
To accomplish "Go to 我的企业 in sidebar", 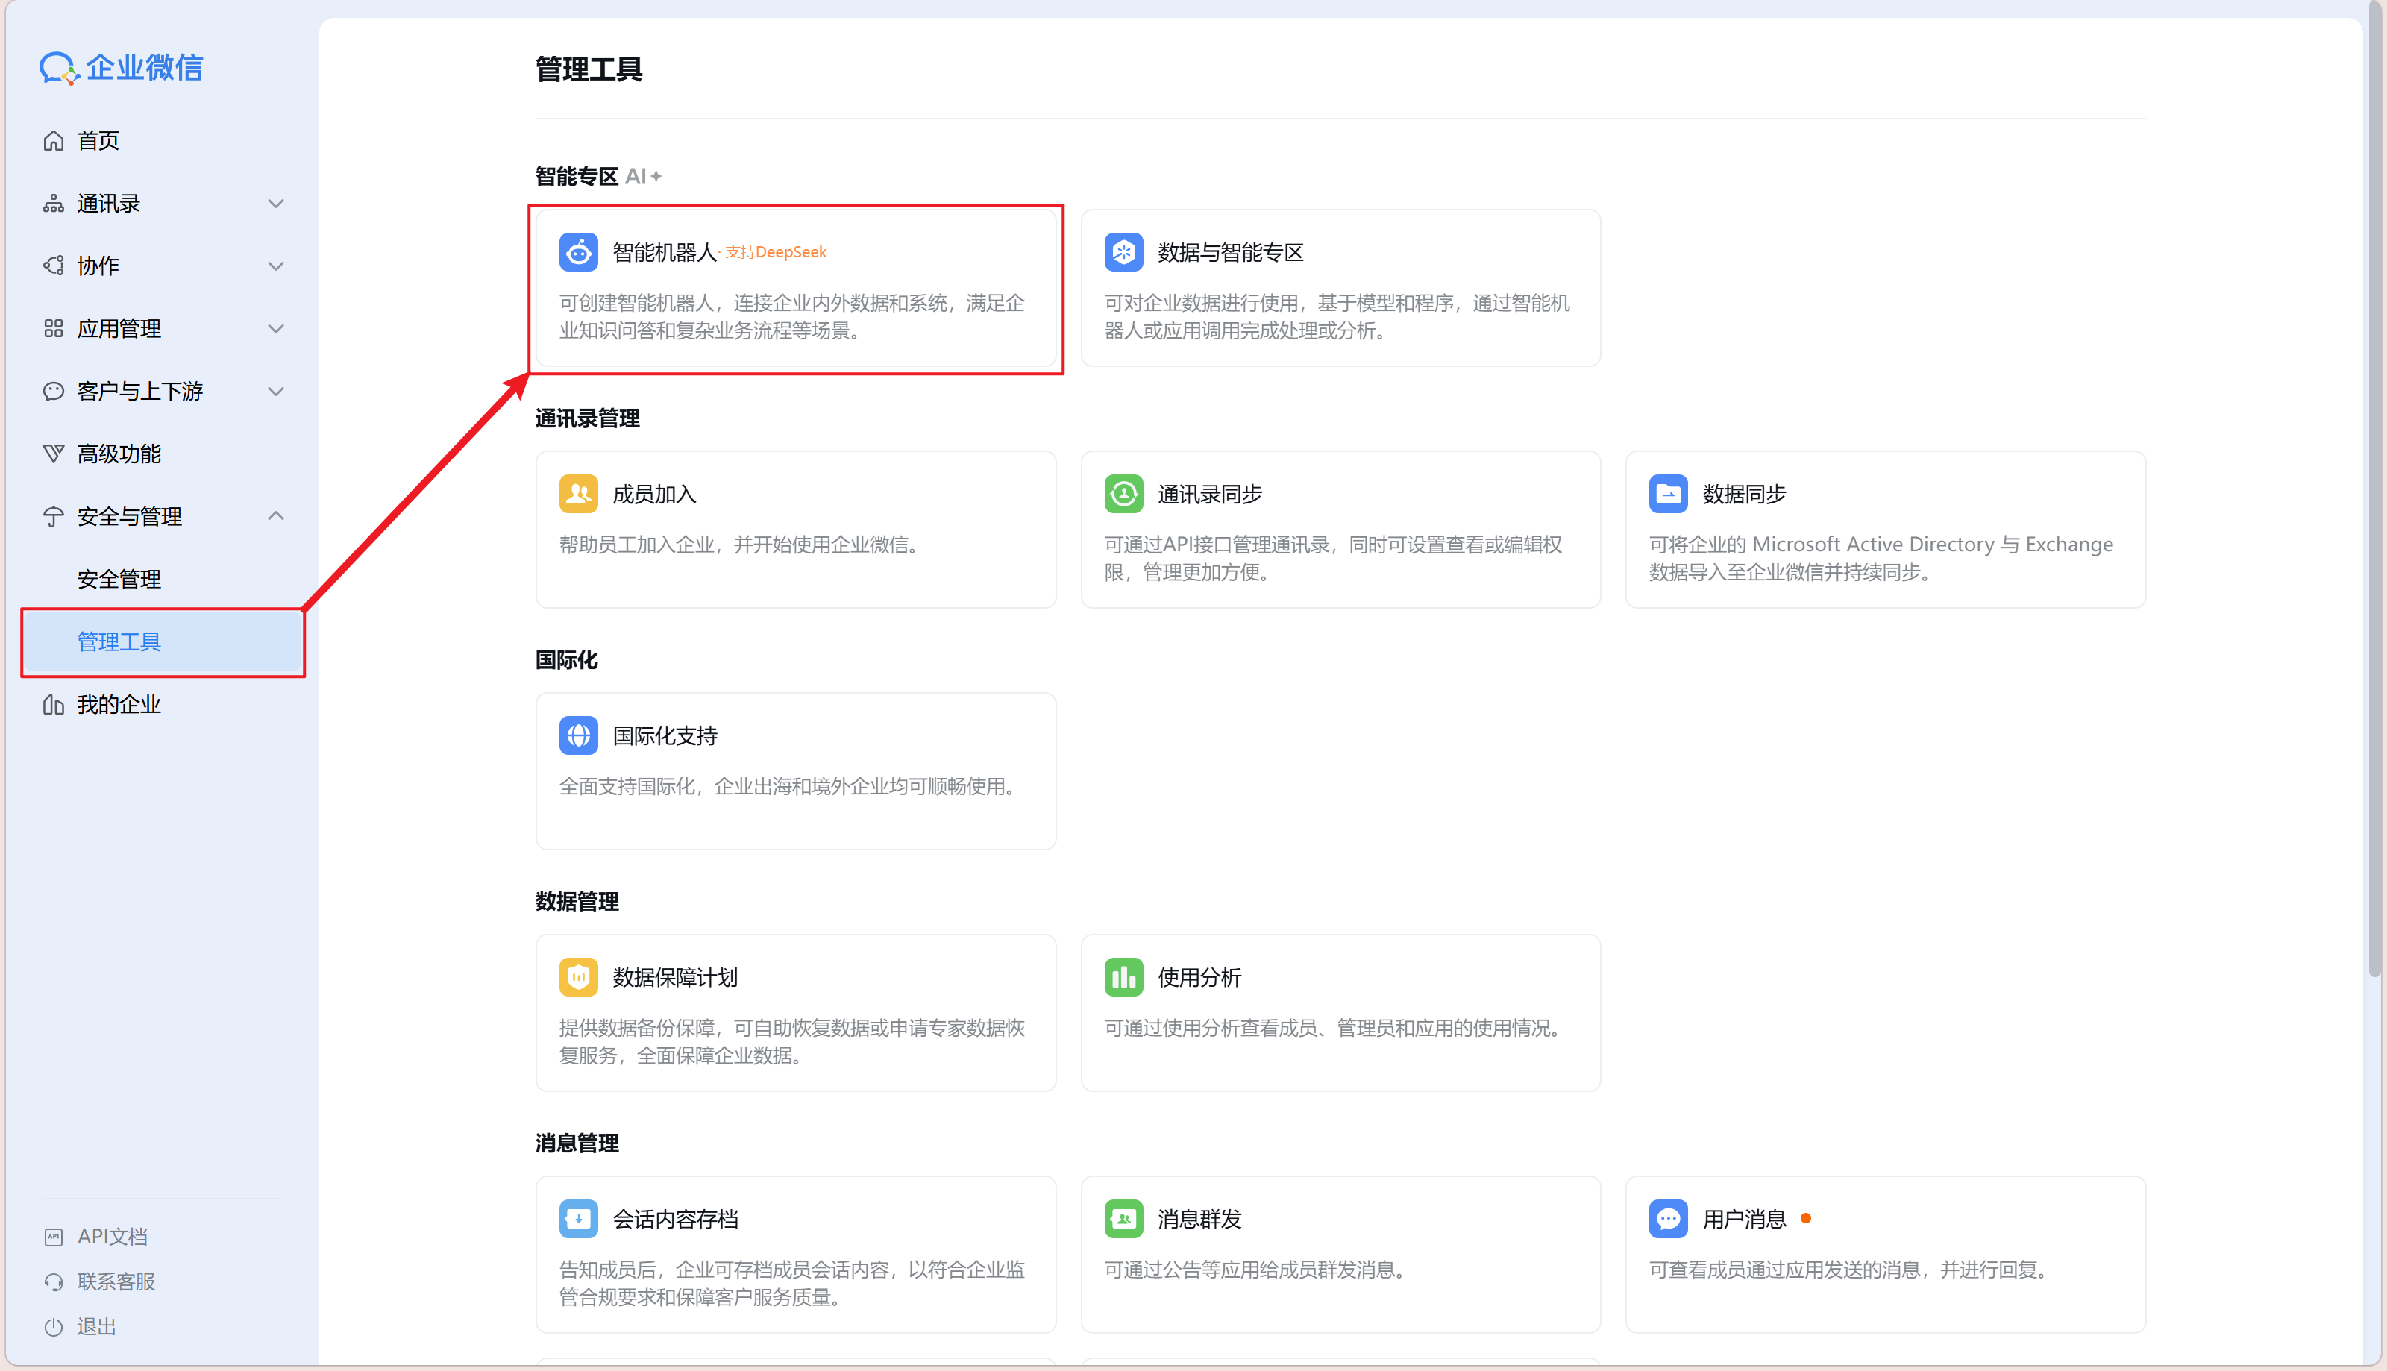I will click(x=119, y=704).
